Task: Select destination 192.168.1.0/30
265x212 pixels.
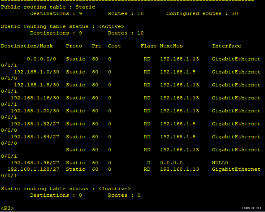Action: 37,72
